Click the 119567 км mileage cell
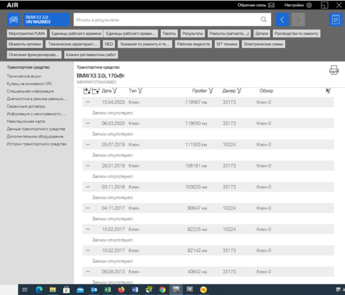This screenshot has width=345, height=295. click(196, 102)
